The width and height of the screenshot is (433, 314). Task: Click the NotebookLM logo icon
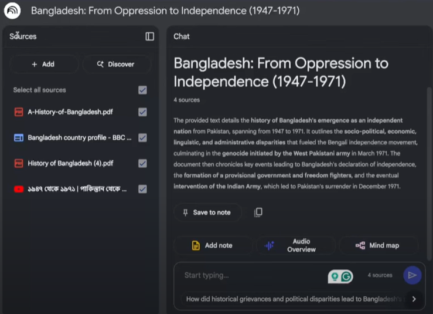pyautogui.click(x=12, y=11)
